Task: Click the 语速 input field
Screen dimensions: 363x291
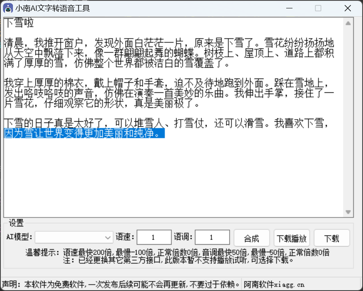Action: tap(154, 237)
